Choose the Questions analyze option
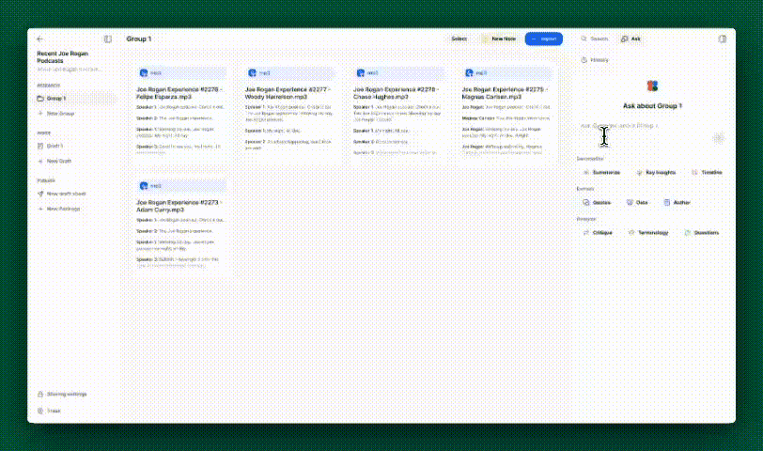763x451 pixels. (x=702, y=233)
